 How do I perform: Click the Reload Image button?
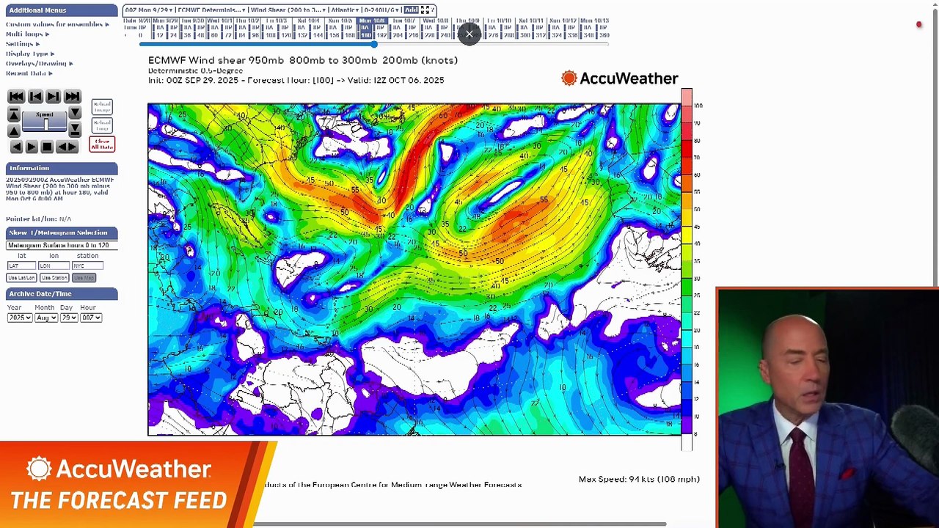tap(102, 107)
